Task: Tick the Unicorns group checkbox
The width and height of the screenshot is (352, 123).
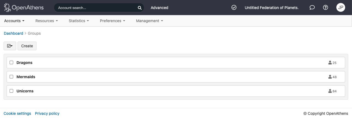Action: point(12,91)
